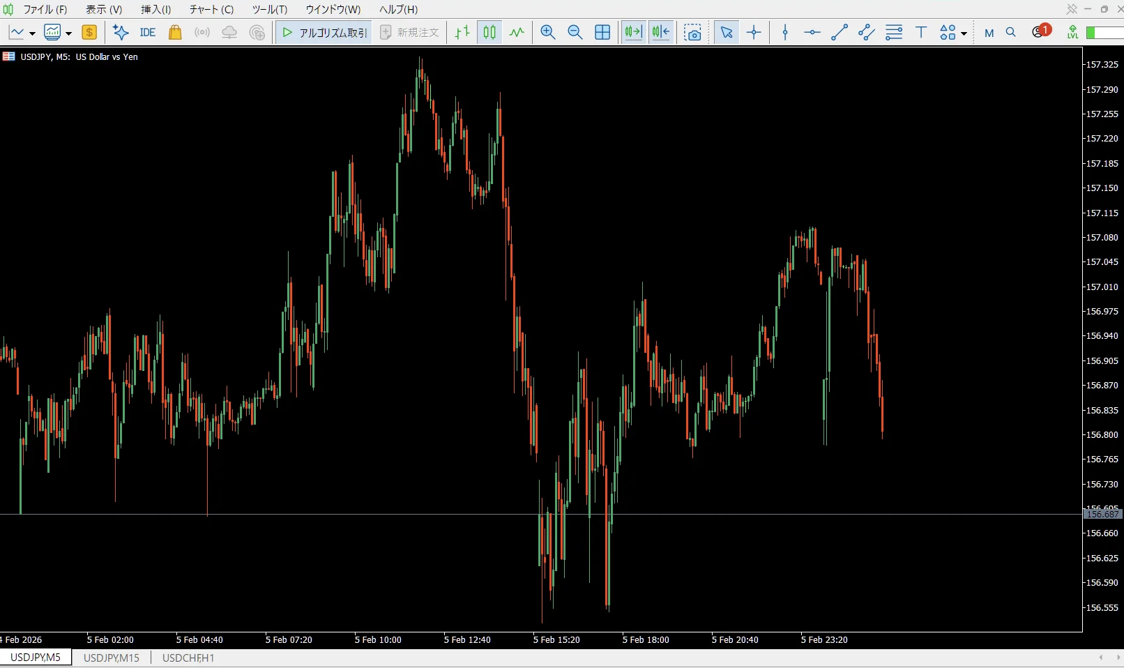This screenshot has width=1124, height=668.
Task: Open the gold dollar symbols icon
Action: [89, 32]
